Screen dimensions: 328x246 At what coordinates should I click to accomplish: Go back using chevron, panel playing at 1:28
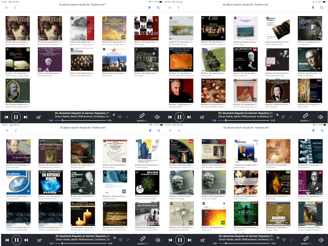pos(179,131)
